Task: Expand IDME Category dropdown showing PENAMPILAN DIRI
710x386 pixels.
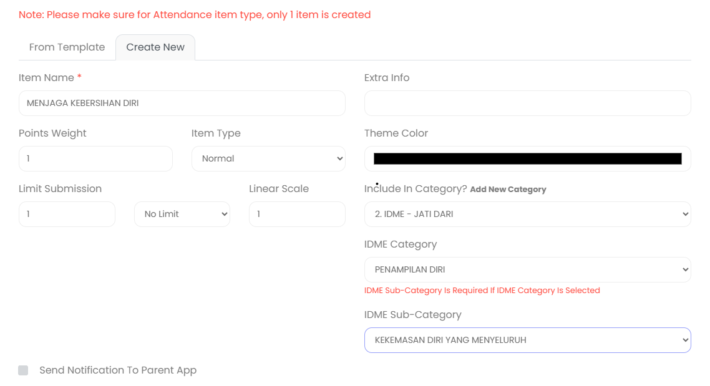Action: pos(528,270)
